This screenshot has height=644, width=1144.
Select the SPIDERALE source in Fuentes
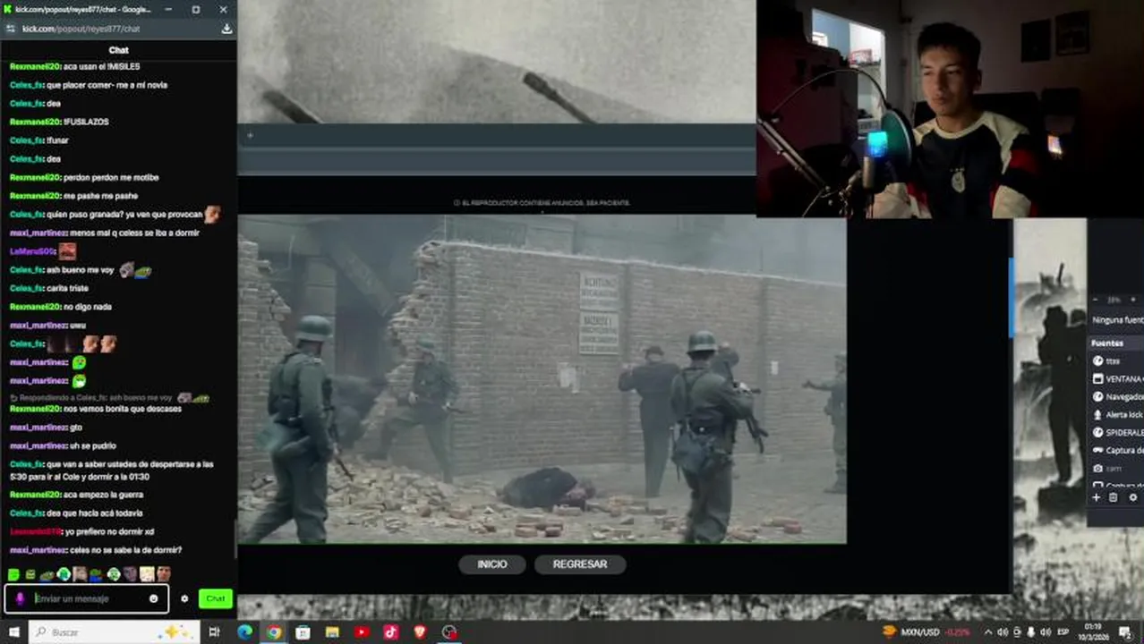click(x=1116, y=432)
